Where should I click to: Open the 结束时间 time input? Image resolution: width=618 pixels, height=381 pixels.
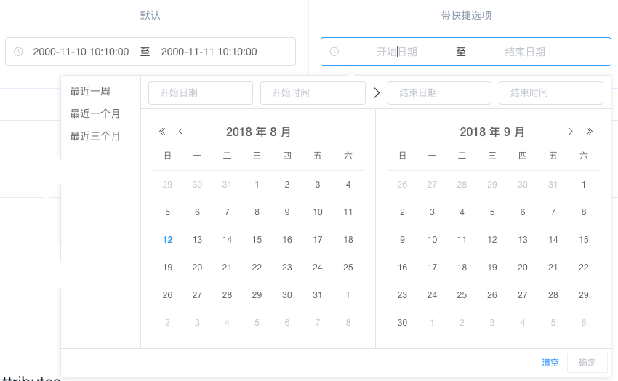pyautogui.click(x=550, y=93)
